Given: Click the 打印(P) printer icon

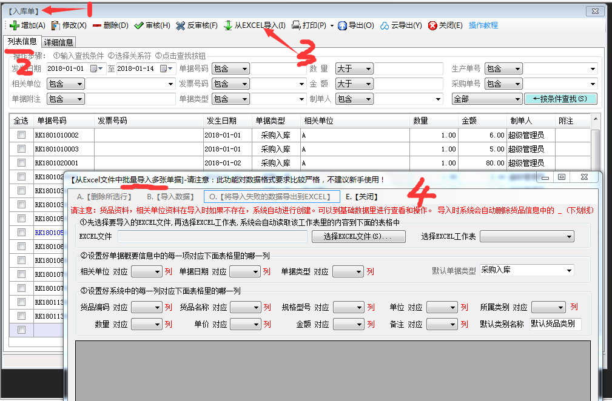Looking at the screenshot, I should click(296, 25).
